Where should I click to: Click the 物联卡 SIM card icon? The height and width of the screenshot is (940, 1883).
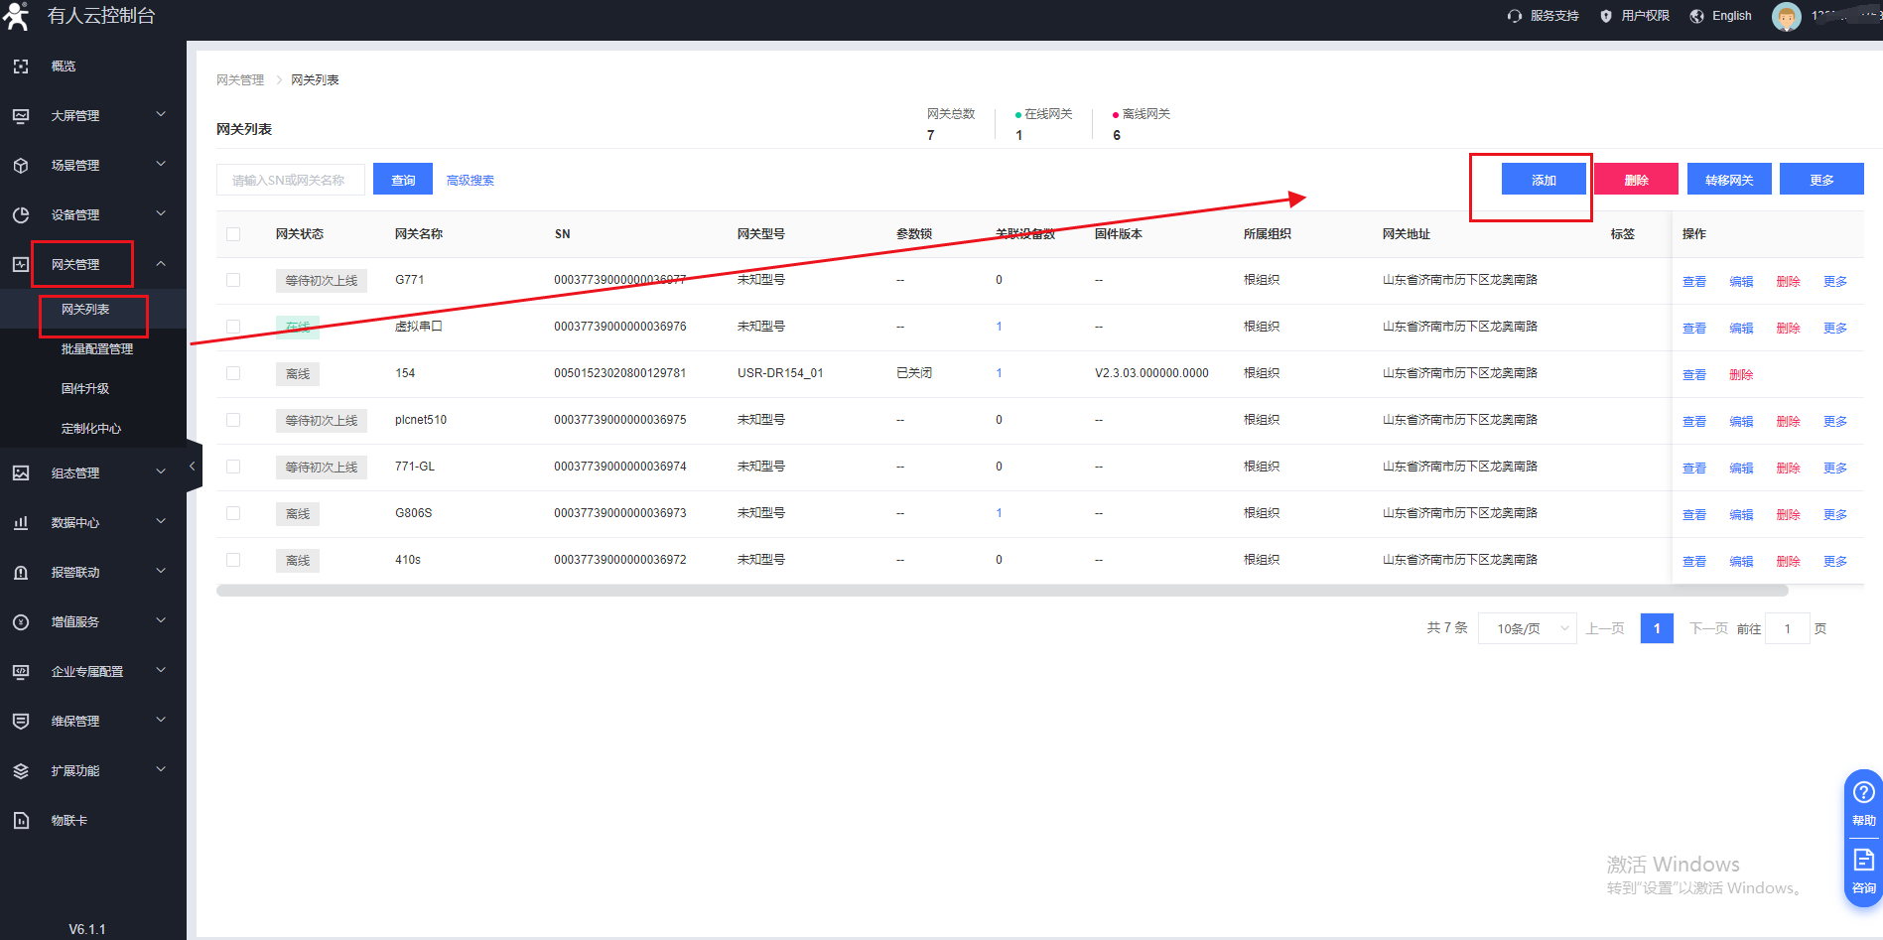[21, 821]
